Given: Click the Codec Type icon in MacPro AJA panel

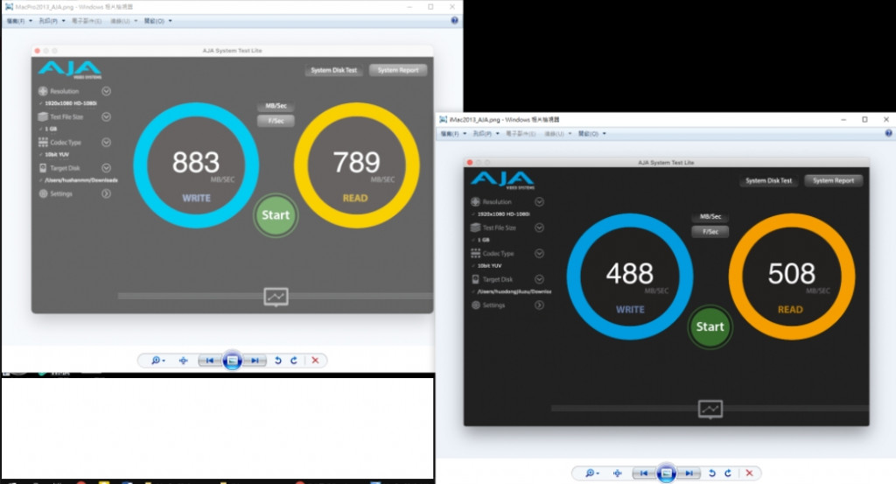Looking at the screenshot, I should point(43,143).
